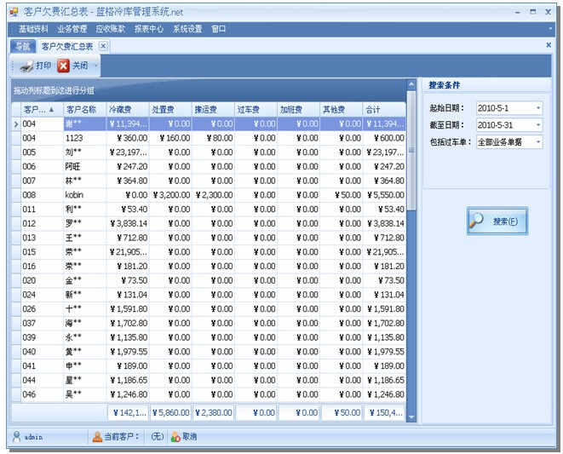Click the magnifier search button 搜索(F)
Image resolution: width=563 pixels, height=454 pixels.
497,221
